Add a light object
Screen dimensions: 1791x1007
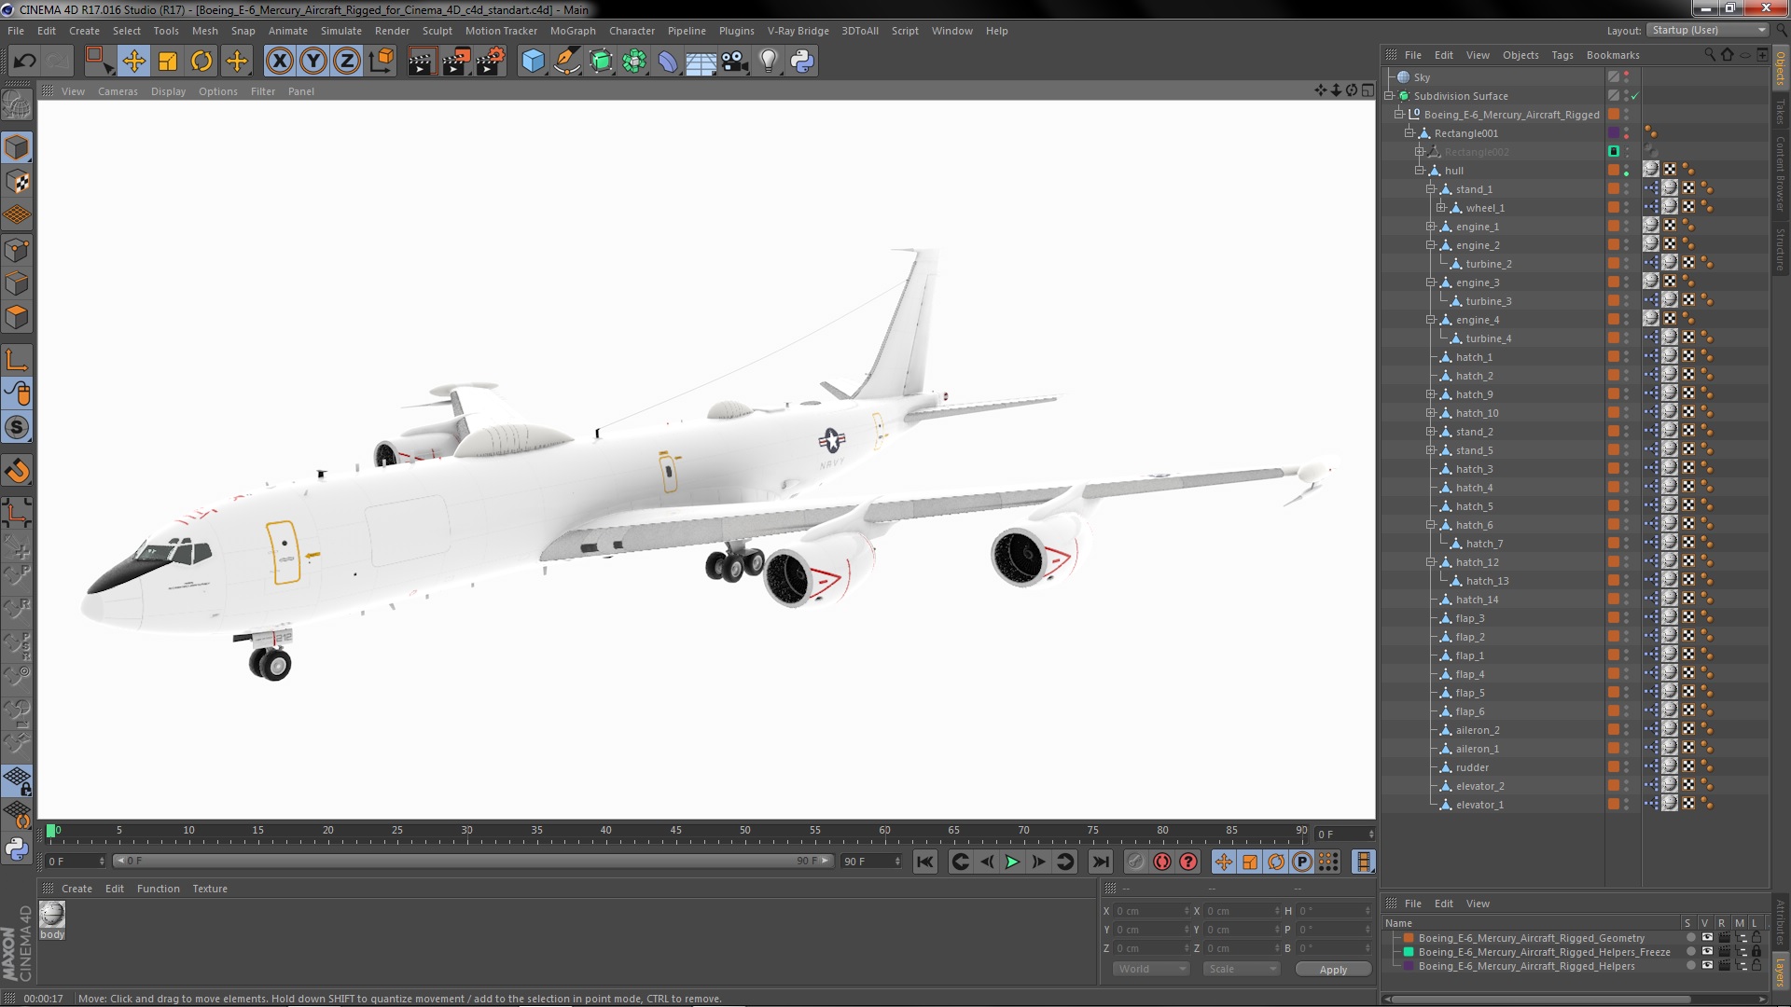pyautogui.click(x=769, y=62)
